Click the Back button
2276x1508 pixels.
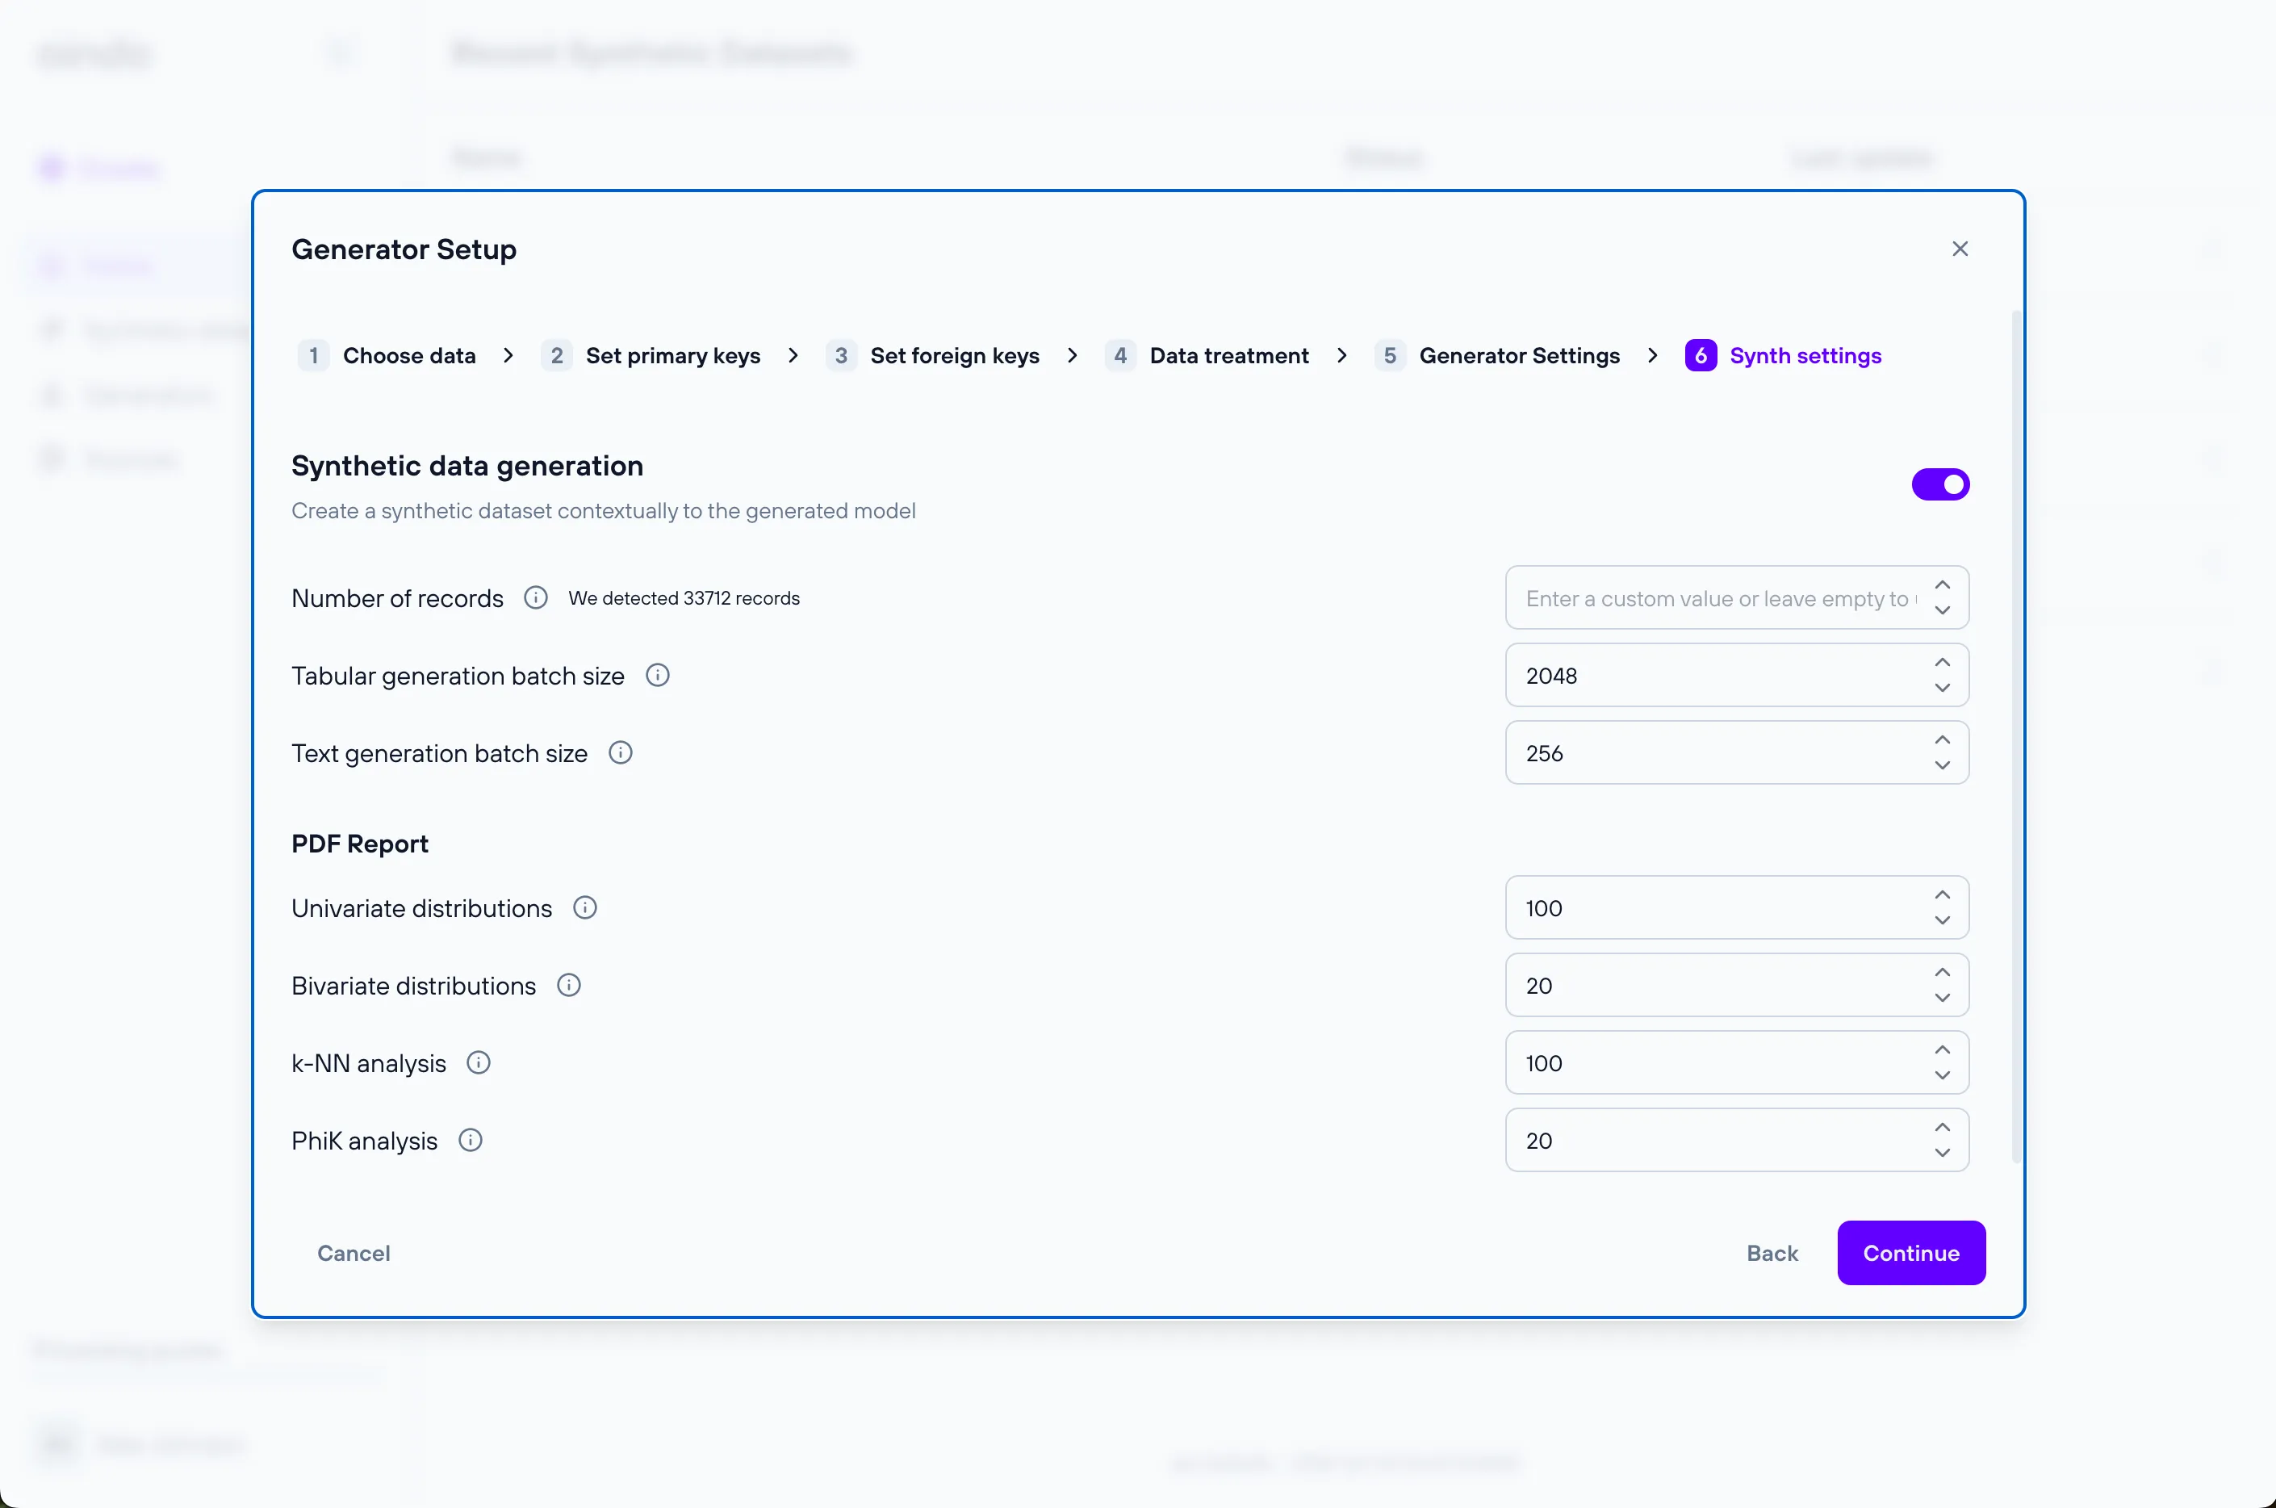click(1772, 1253)
